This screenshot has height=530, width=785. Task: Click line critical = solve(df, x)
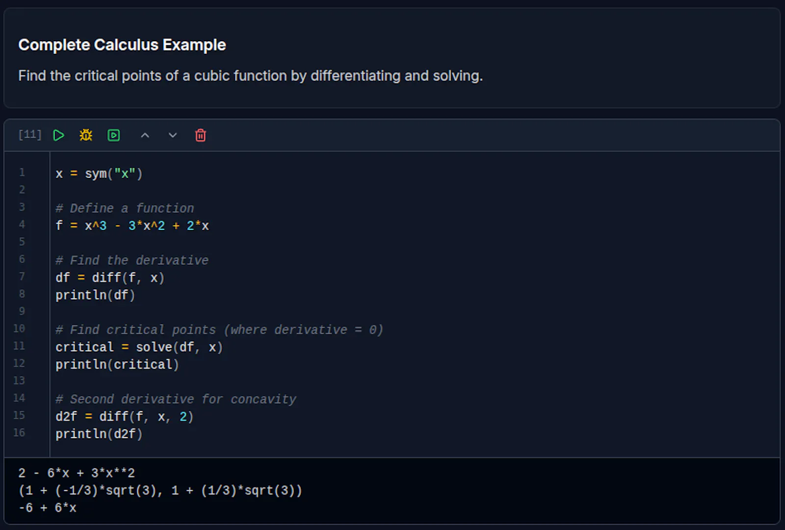pyautogui.click(x=139, y=347)
